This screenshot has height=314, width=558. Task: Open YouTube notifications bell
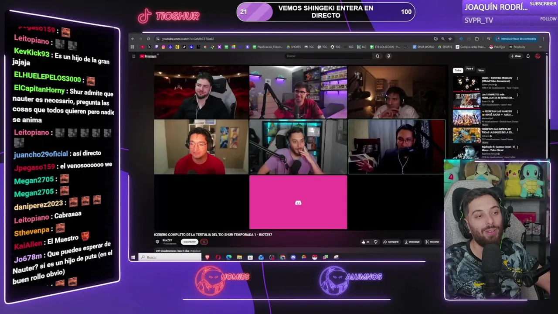point(528,56)
